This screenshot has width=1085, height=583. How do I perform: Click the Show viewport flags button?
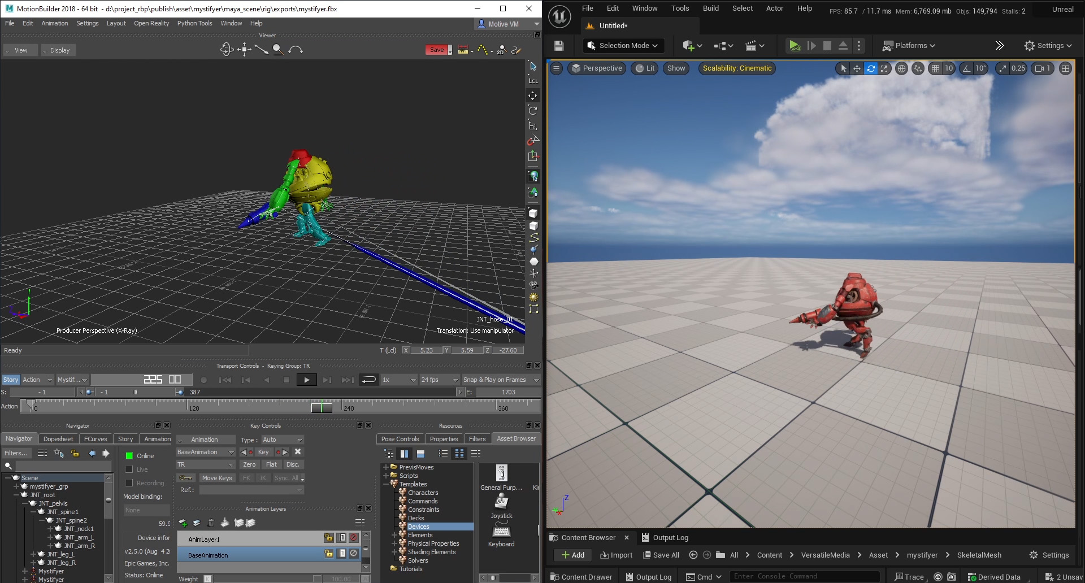click(x=676, y=68)
